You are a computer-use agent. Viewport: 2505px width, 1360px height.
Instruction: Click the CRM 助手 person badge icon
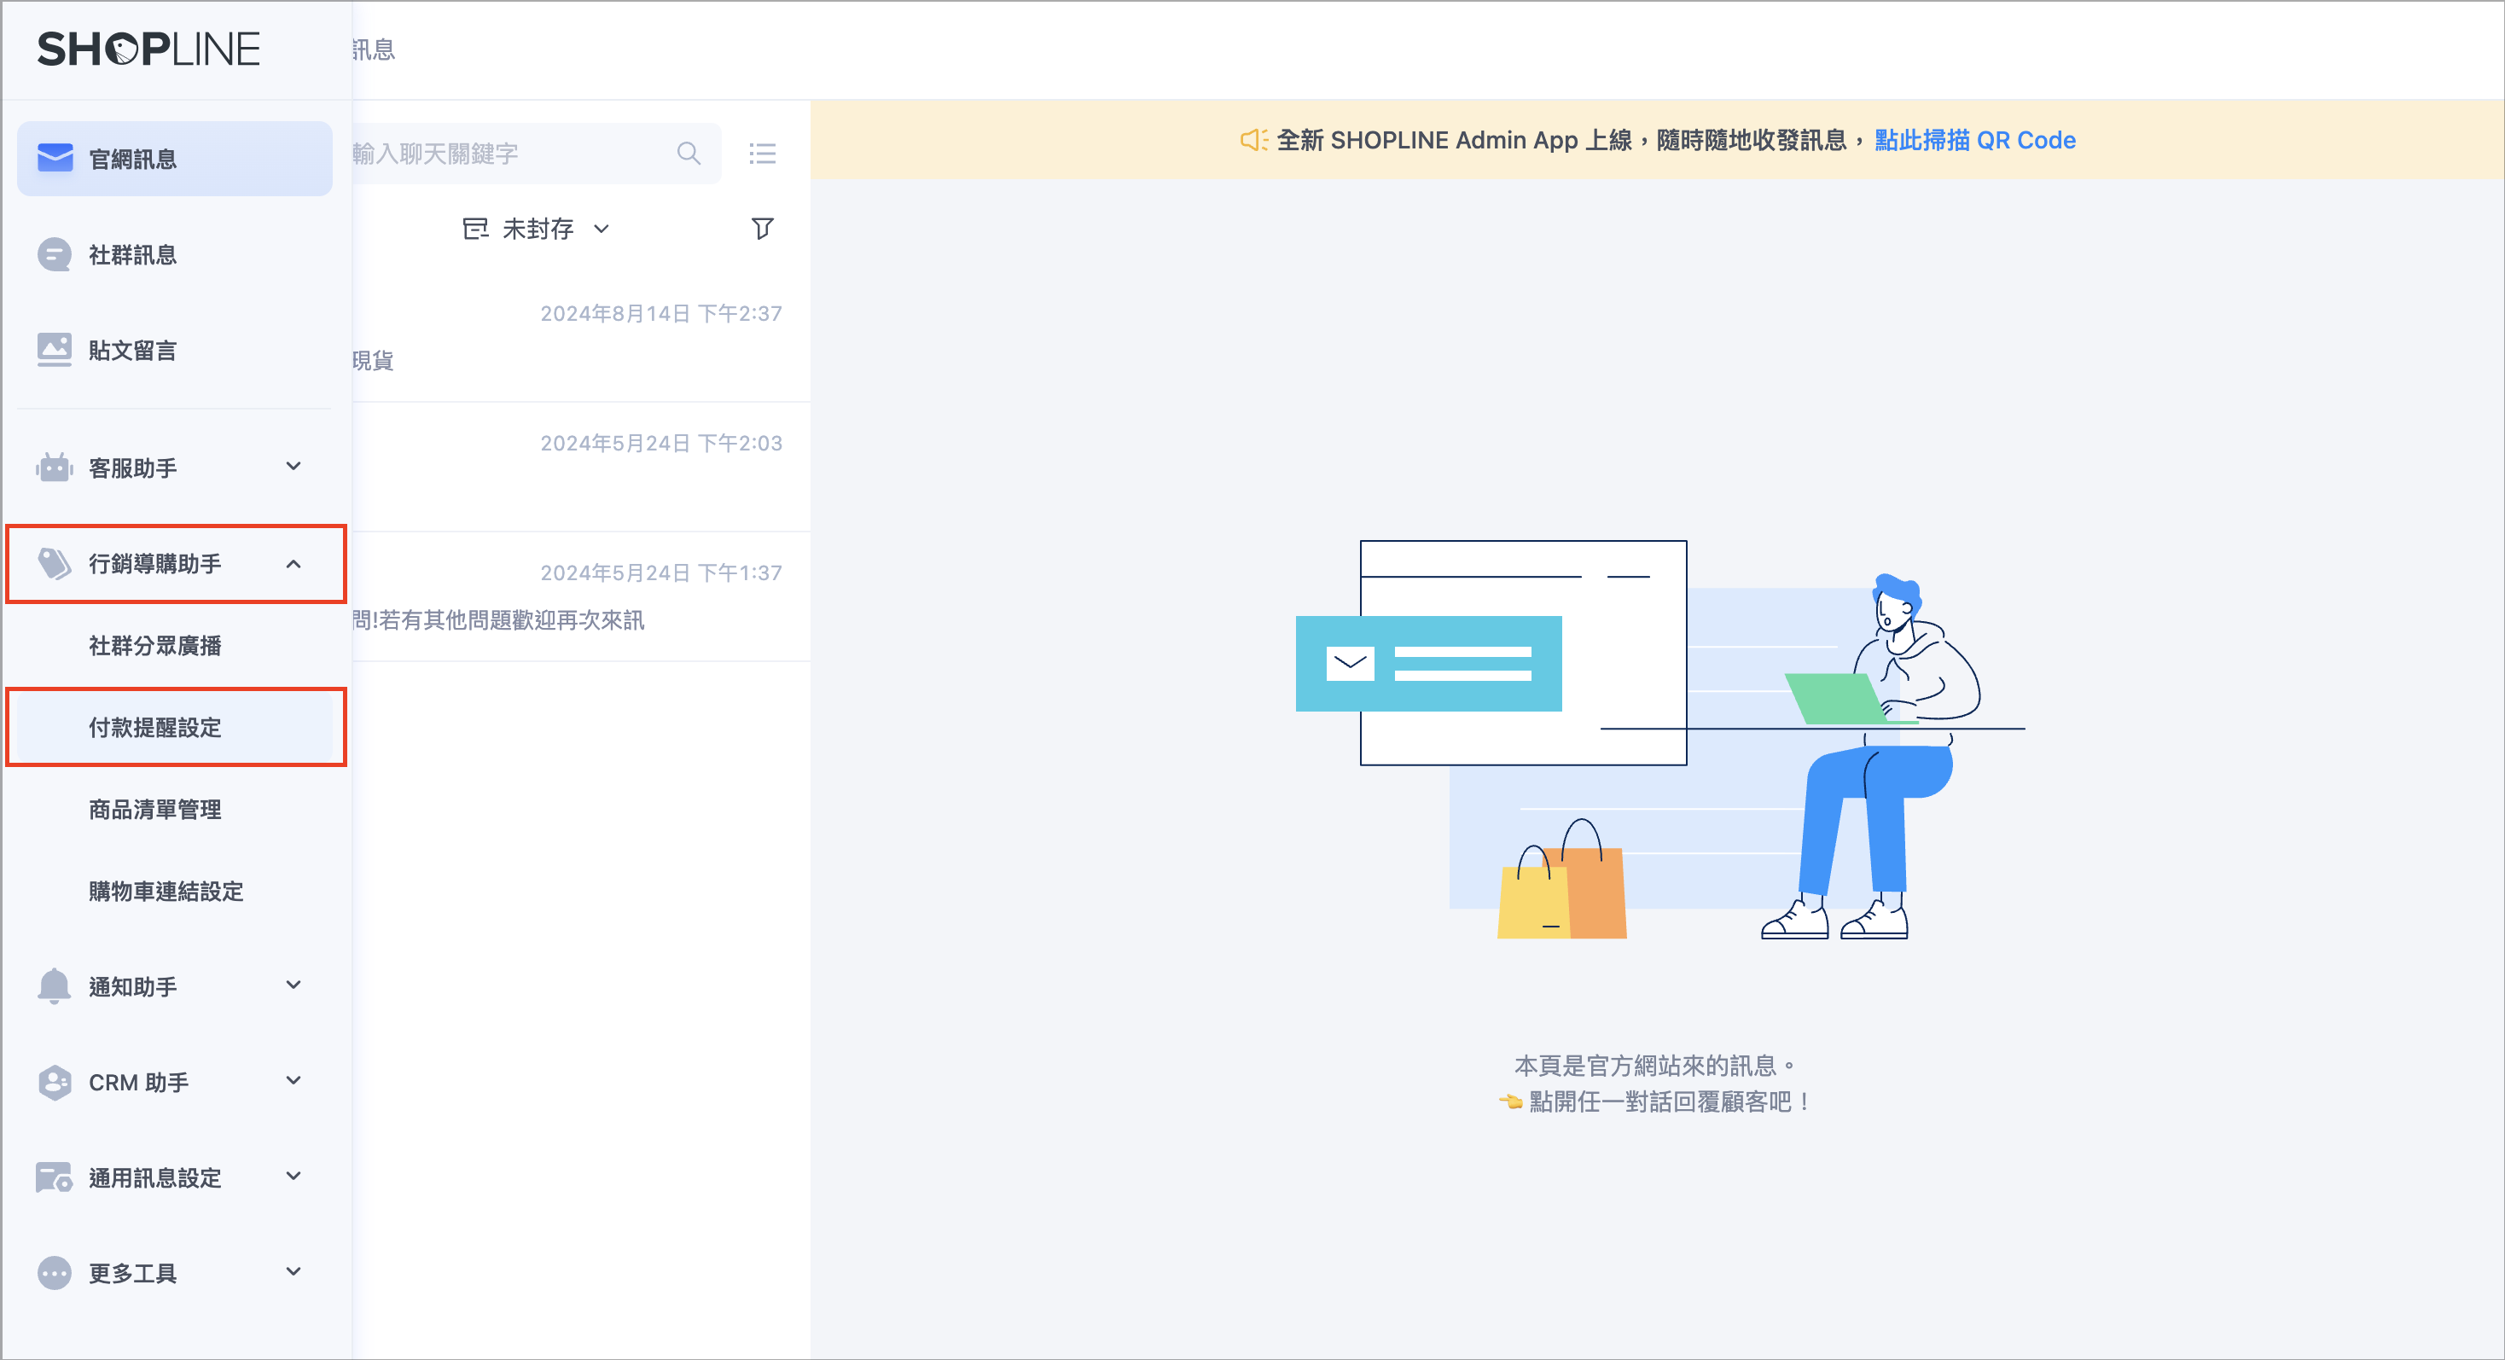pos(55,1082)
